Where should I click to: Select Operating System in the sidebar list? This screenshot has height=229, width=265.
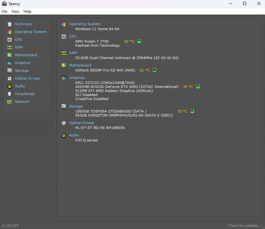(31, 32)
